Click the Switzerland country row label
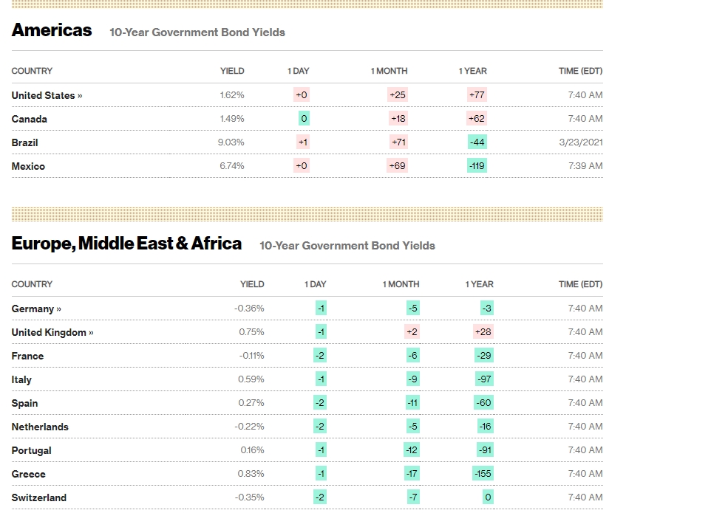The width and height of the screenshot is (728, 527). (x=38, y=497)
